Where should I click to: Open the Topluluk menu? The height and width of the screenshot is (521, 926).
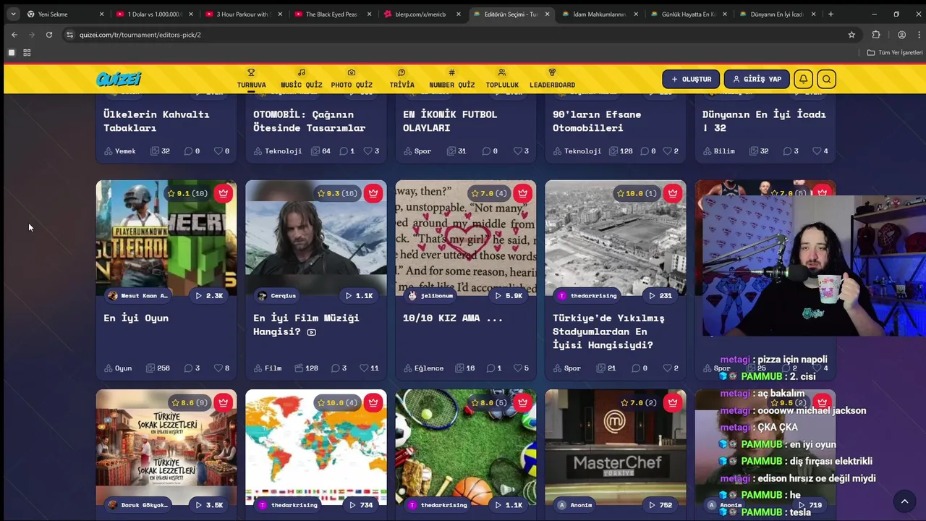click(x=502, y=79)
